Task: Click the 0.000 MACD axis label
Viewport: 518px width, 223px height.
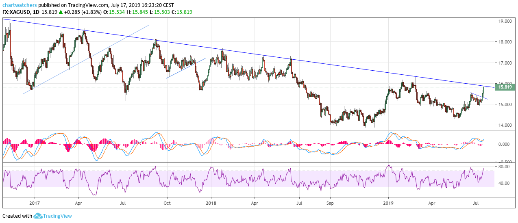Action: tap(504, 144)
